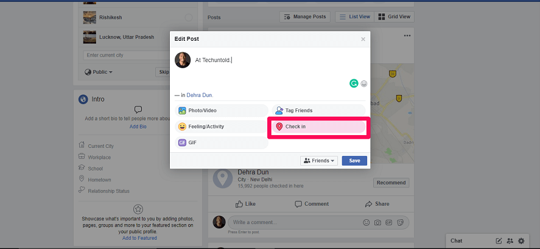Click the Lucknow, Uttar Pradesh text
This screenshot has width=540, height=249.
(127, 37)
